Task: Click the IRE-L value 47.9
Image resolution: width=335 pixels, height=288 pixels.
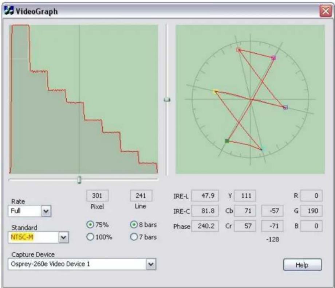Action: tap(205, 196)
